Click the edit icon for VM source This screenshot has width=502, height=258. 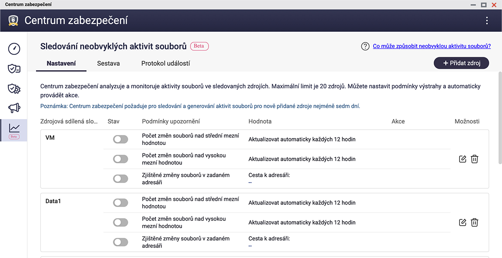[463, 159]
